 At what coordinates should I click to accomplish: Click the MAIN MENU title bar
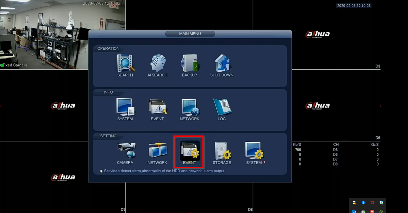190,34
